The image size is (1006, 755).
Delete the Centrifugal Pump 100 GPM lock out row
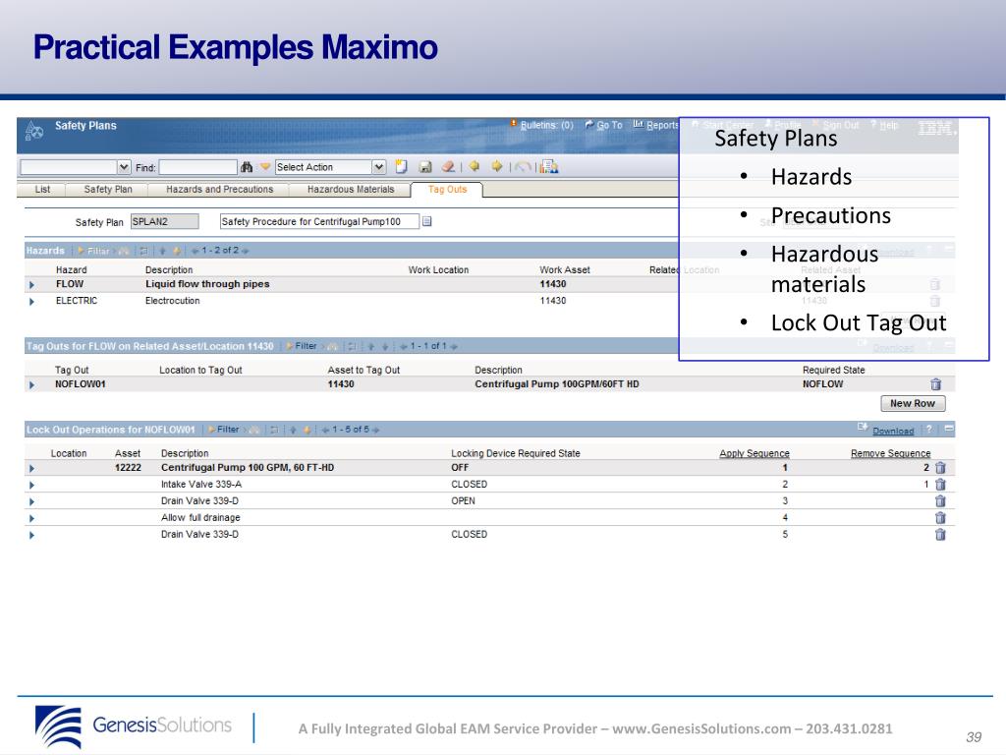[x=940, y=467]
